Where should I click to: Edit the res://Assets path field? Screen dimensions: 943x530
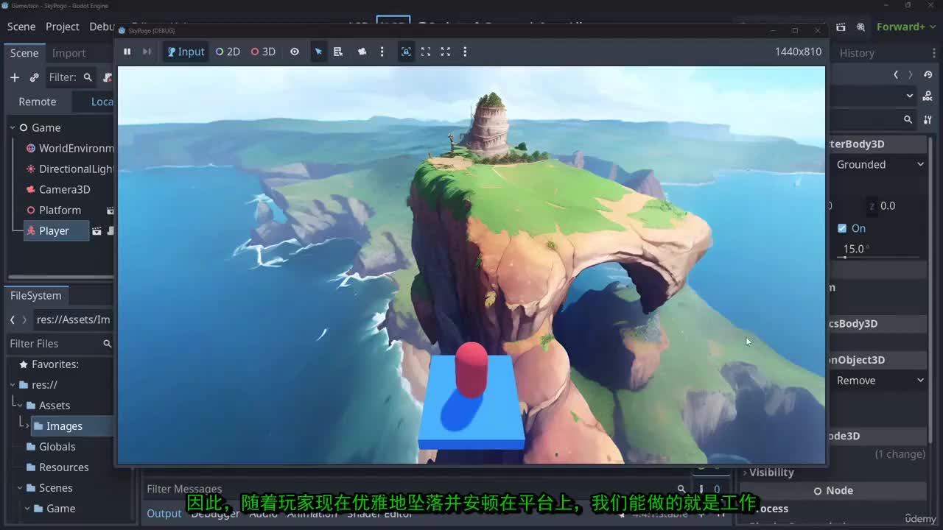[x=74, y=319]
